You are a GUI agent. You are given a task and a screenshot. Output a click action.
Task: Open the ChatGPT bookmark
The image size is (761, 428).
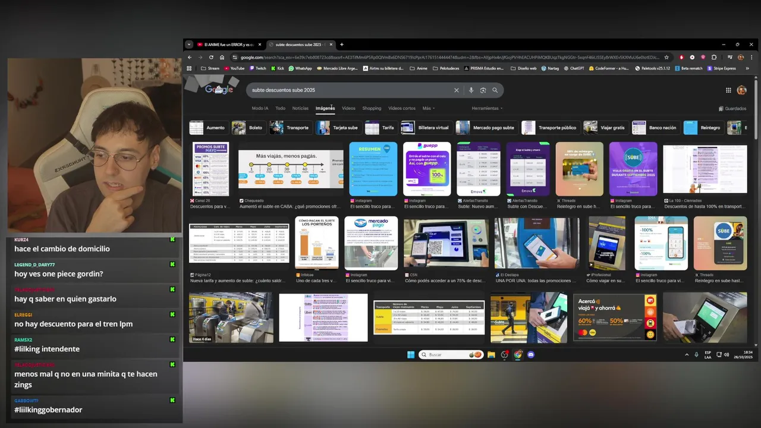click(574, 68)
